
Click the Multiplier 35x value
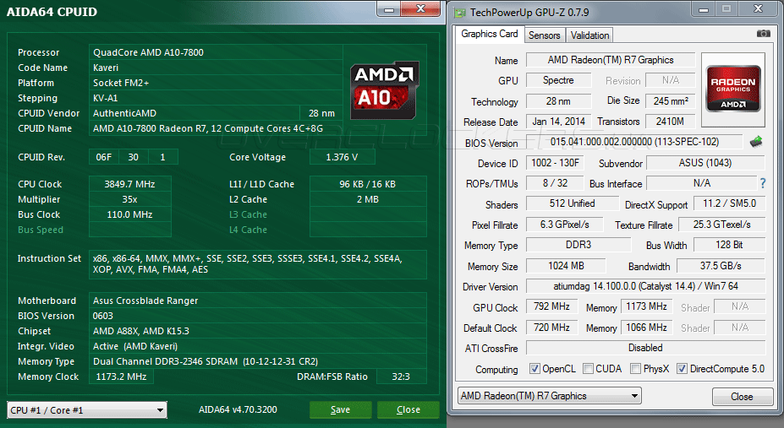[130, 199]
